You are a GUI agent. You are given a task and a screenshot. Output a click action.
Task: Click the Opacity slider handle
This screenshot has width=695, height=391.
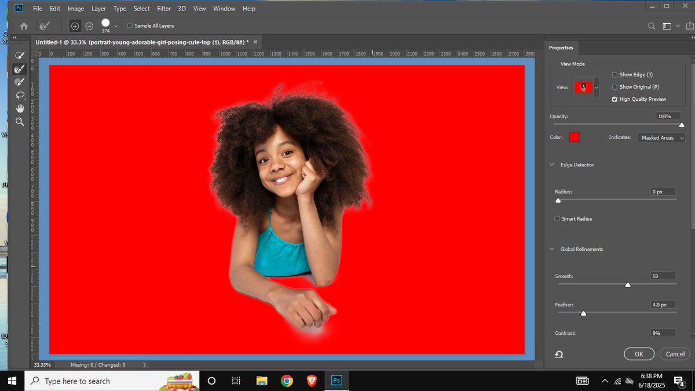tap(681, 125)
